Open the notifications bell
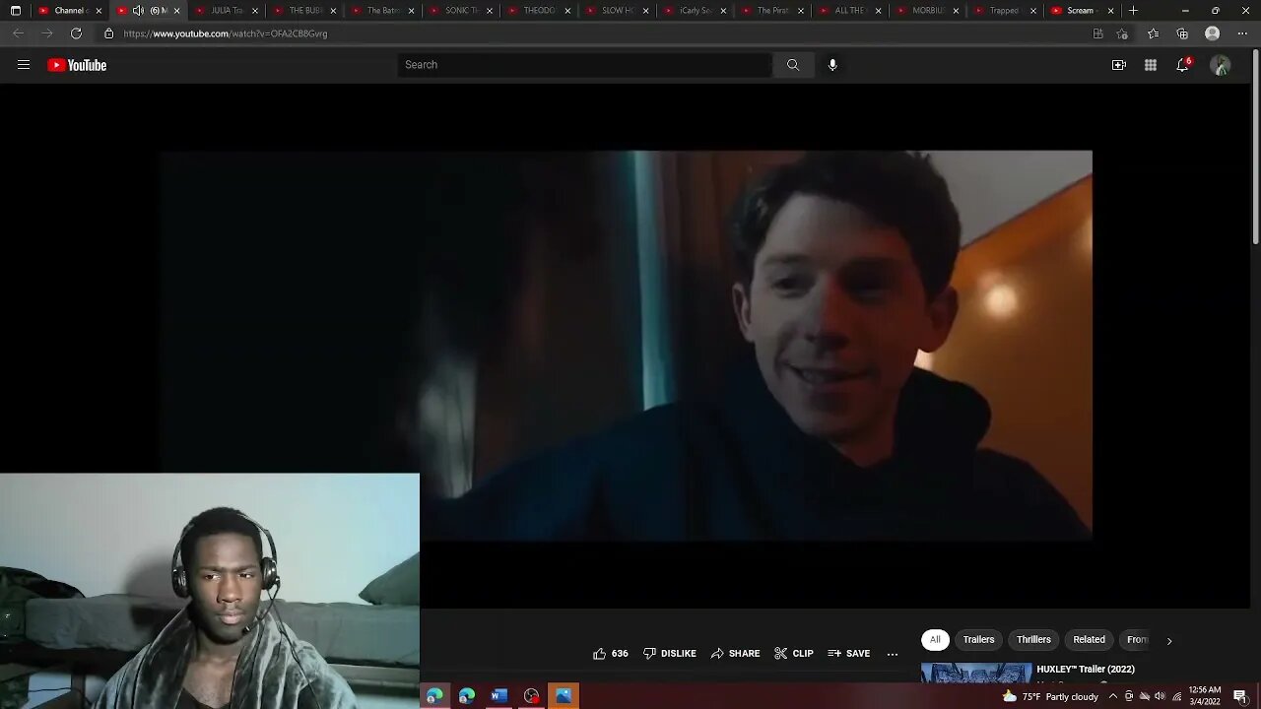Image resolution: width=1261 pixels, height=709 pixels. tap(1182, 65)
